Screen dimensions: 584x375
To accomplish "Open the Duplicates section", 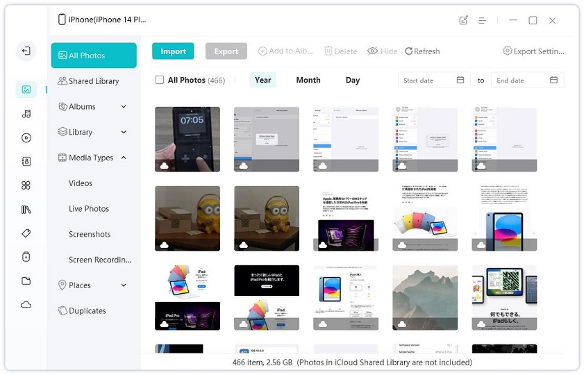I will [x=82, y=310].
